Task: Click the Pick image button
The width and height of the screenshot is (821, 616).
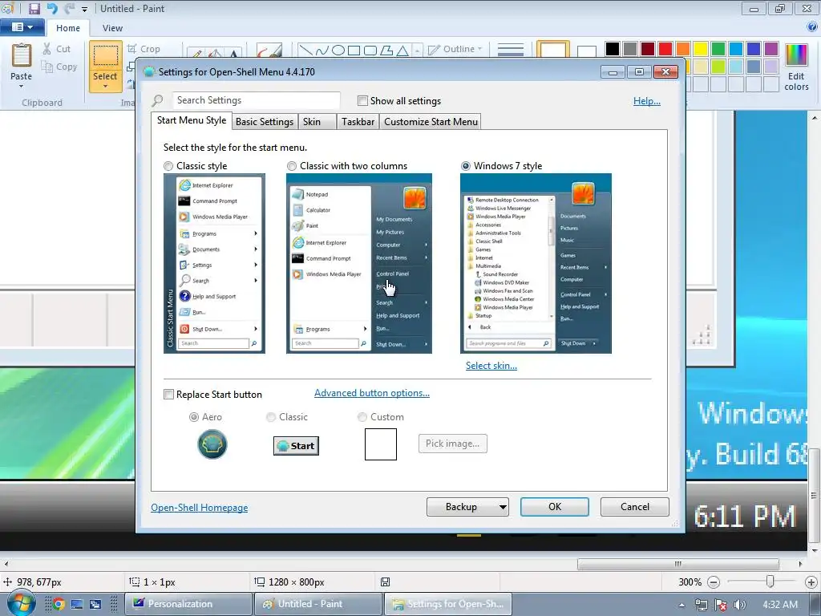Action: 452,444
